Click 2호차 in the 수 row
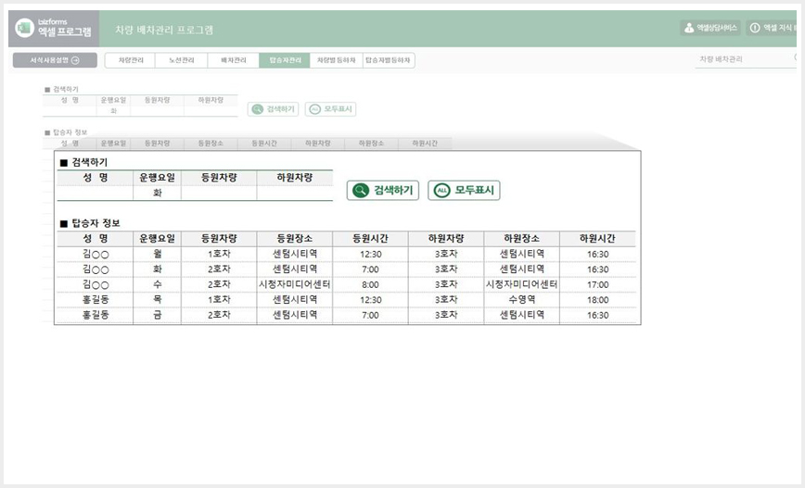 pos(219,284)
